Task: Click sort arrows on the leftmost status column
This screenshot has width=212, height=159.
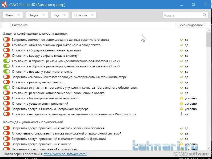Action: pos(9,25)
